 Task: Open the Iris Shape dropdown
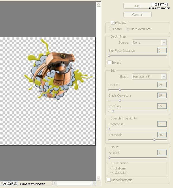tap(149, 77)
